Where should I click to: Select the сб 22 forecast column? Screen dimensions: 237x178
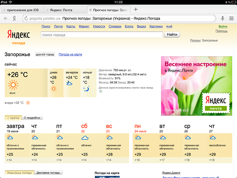pyautogui.click(x=92, y=143)
